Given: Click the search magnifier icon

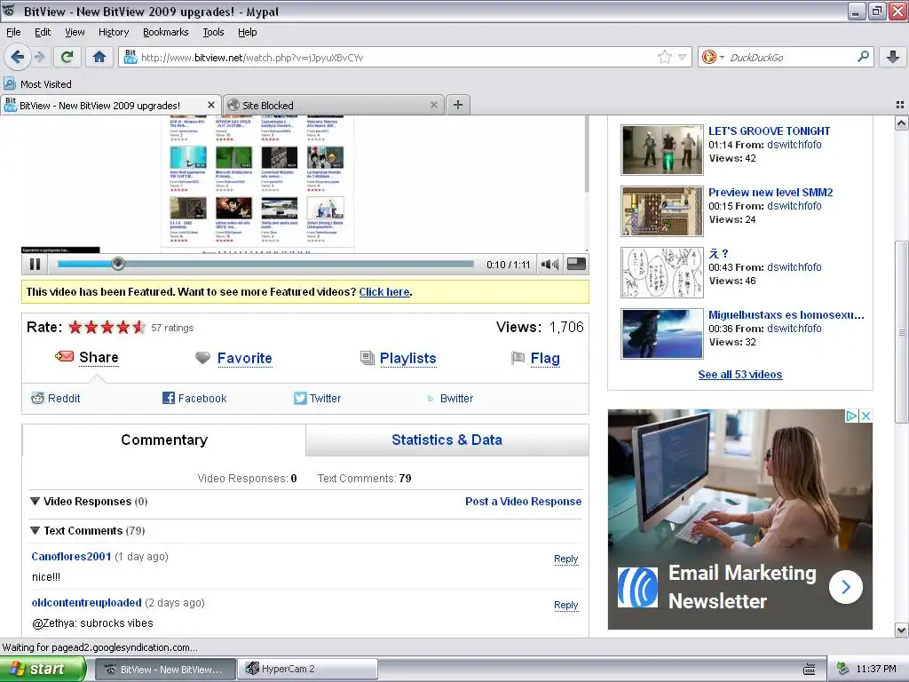Looking at the screenshot, I should (863, 56).
